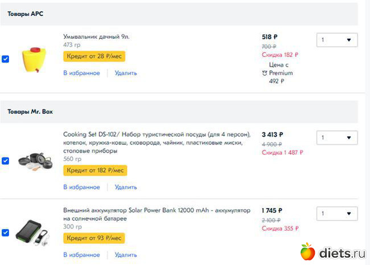Open quantity selector for Solar Power Bank

[337, 214]
